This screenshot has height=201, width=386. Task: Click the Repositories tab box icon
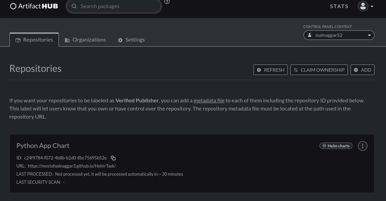point(18,40)
